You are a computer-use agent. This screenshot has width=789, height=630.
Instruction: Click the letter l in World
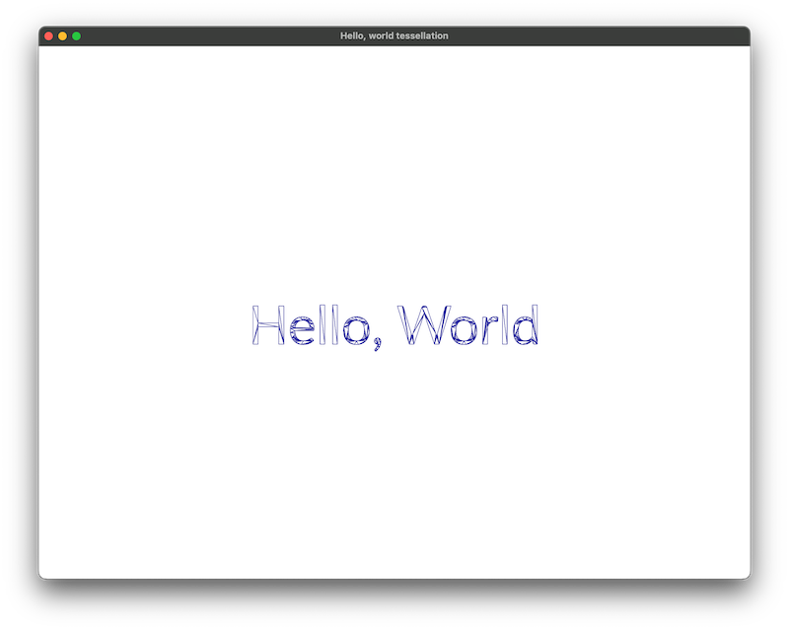[x=504, y=325]
